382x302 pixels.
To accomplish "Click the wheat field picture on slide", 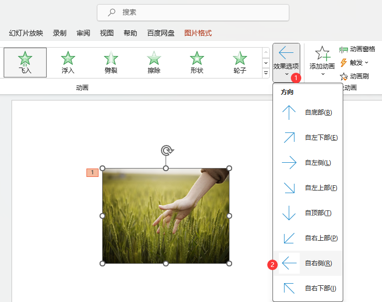I will tap(166, 216).
